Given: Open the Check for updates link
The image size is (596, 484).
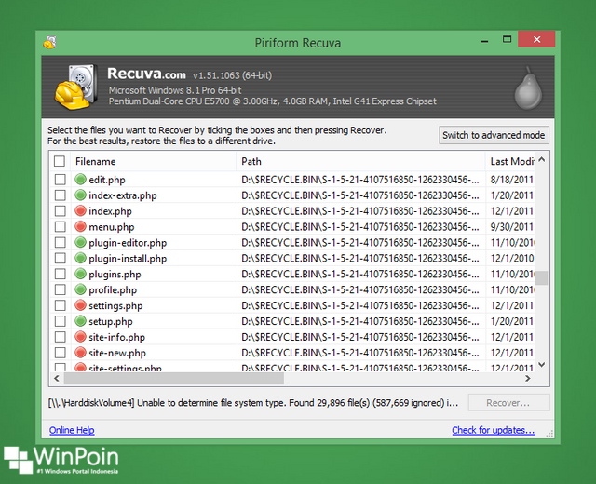Looking at the screenshot, I should pos(494,430).
